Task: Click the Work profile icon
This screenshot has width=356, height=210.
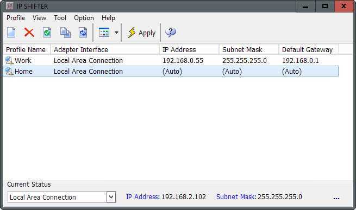Action: (x=9, y=61)
